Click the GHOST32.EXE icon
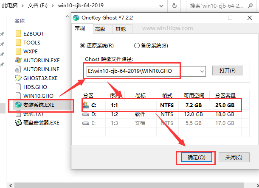This screenshot has height=188, width=259. tap(18, 78)
